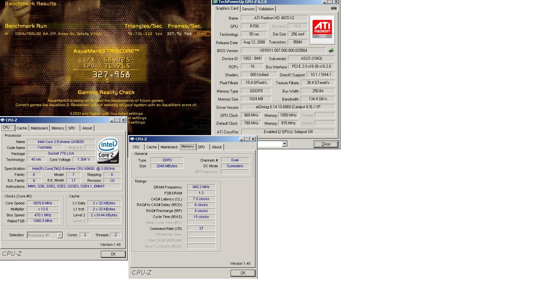Minimize the CPU-Z processor window

(x=112, y=120)
